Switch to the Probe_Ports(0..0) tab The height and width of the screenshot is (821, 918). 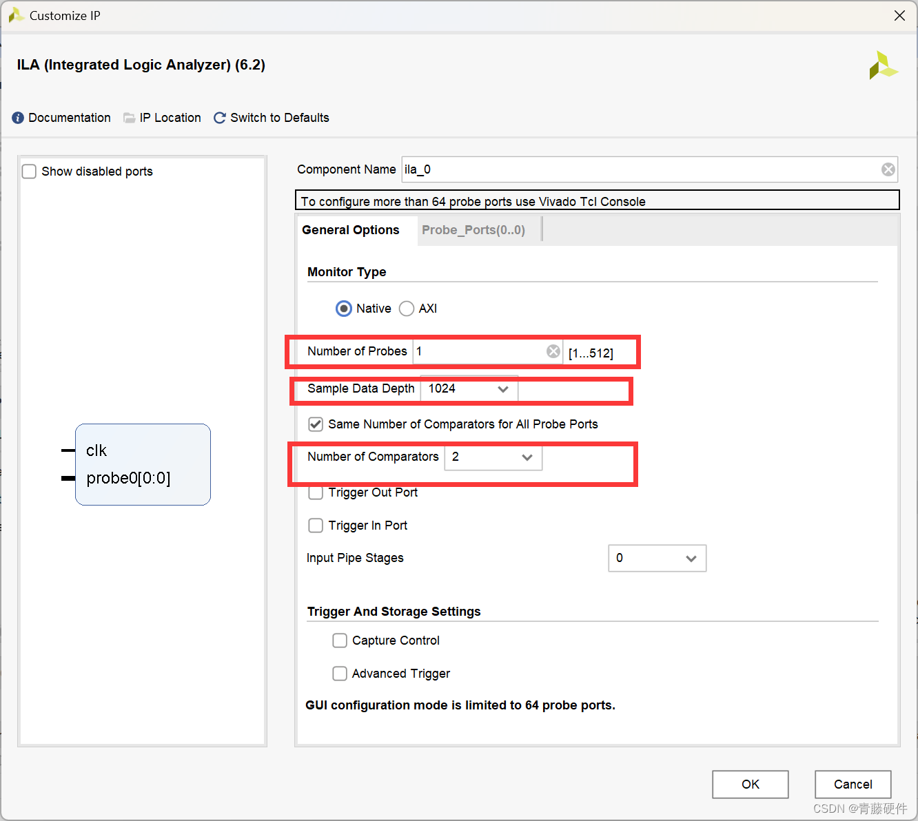coord(473,230)
